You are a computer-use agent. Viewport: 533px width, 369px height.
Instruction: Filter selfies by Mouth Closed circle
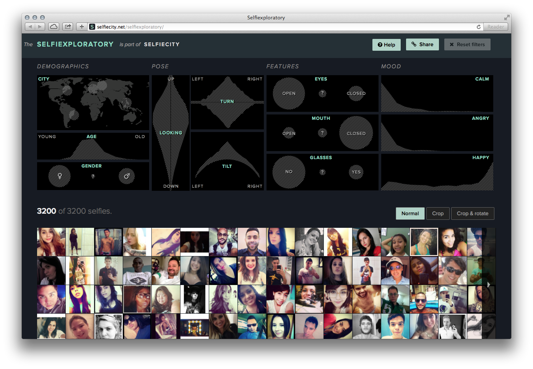click(x=356, y=133)
